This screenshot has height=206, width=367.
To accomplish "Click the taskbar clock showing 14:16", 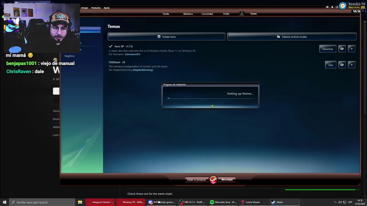I will [x=360, y=202].
